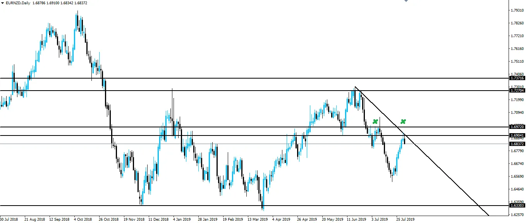
Task: Click the 1.62570 price scale label
Action: point(517,214)
